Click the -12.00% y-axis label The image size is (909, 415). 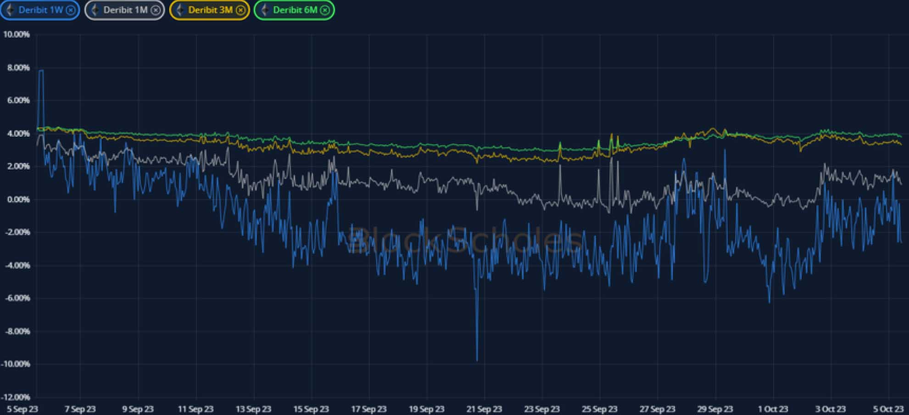pos(16,397)
